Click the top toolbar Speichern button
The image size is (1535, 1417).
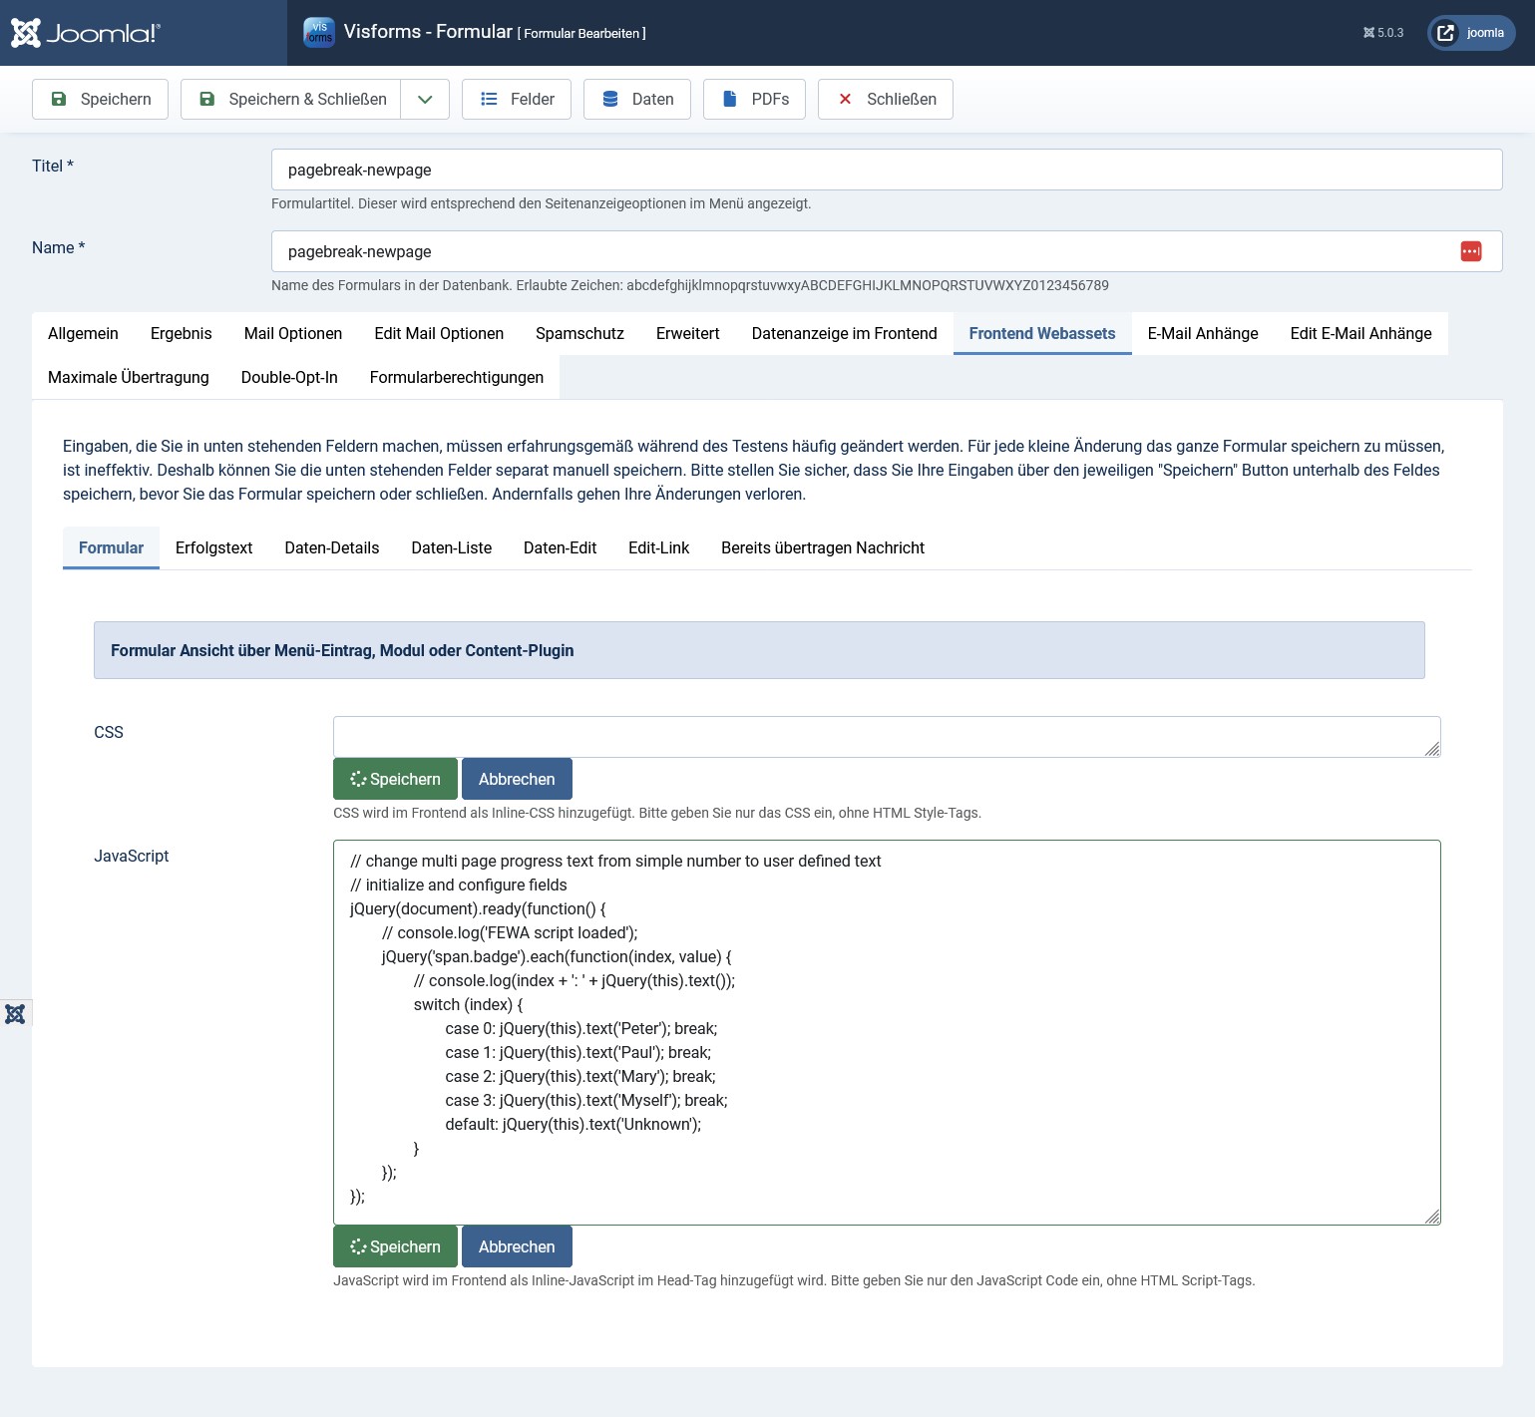pos(100,100)
